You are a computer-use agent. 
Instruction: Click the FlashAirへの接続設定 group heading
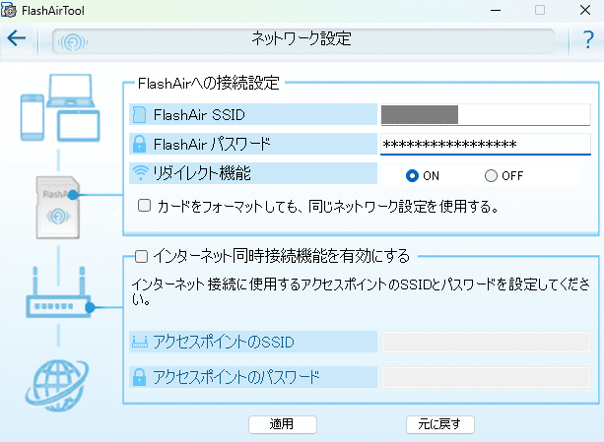pos(209,83)
